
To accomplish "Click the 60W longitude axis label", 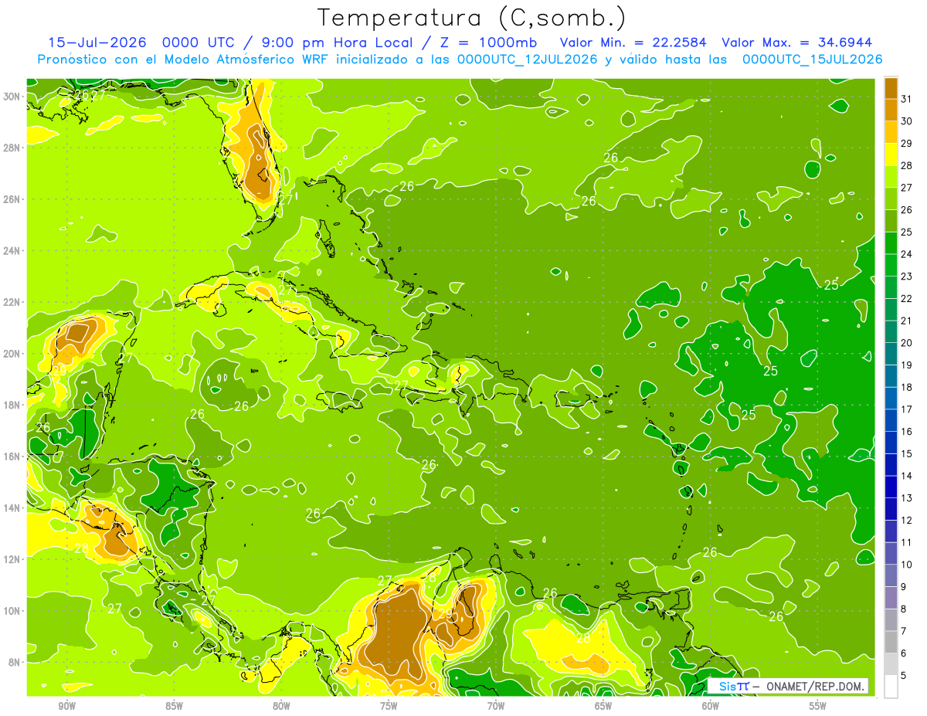I will [x=711, y=705].
